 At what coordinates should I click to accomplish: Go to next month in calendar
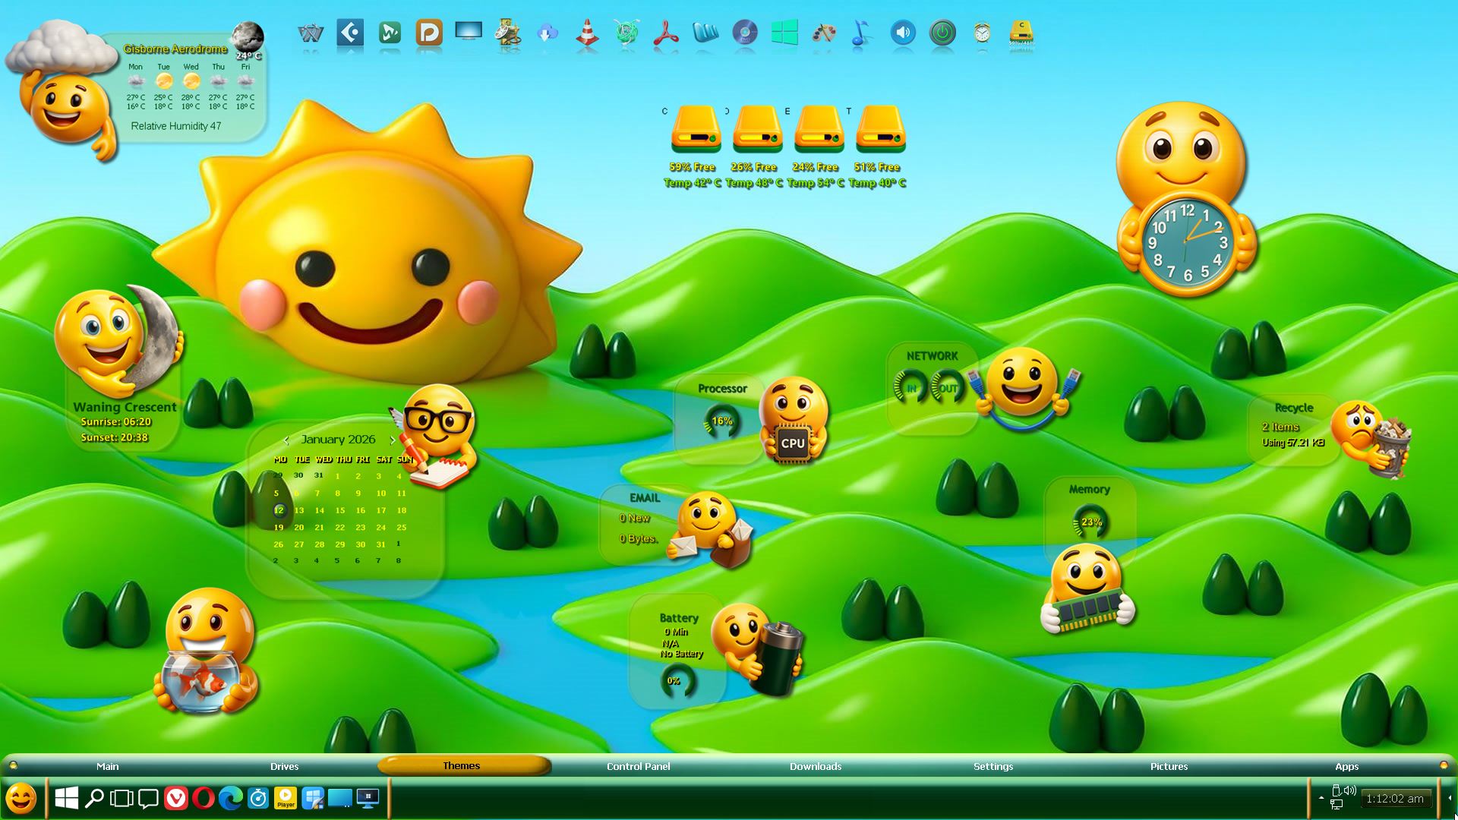392,440
